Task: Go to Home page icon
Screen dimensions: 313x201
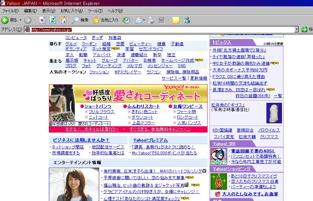Action: point(63,20)
